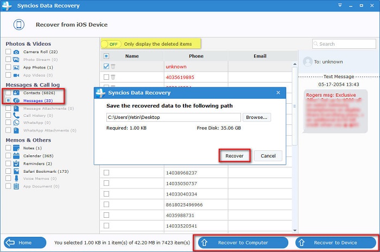The width and height of the screenshot is (380, 252).
Task: Check the App Photos checkbox
Action: click(x=8, y=67)
